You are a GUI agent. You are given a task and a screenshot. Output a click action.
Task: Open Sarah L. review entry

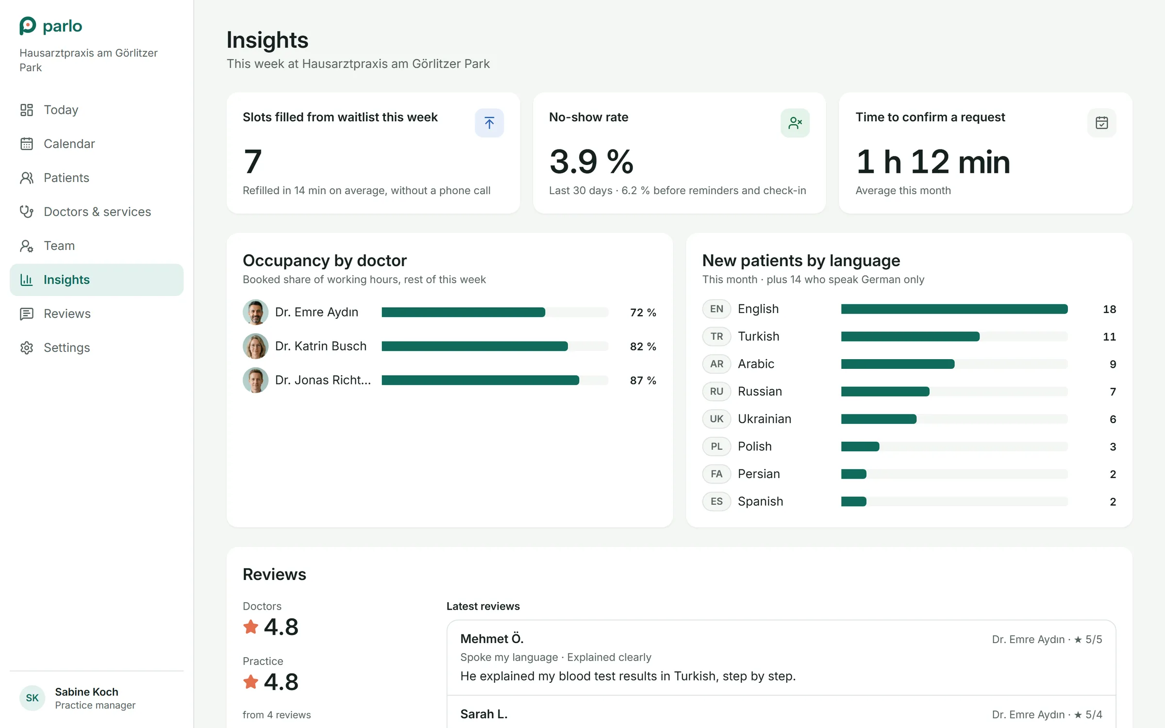tap(781, 712)
